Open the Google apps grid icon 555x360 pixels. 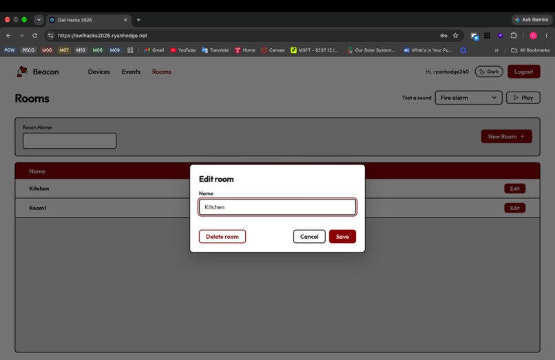(x=487, y=35)
